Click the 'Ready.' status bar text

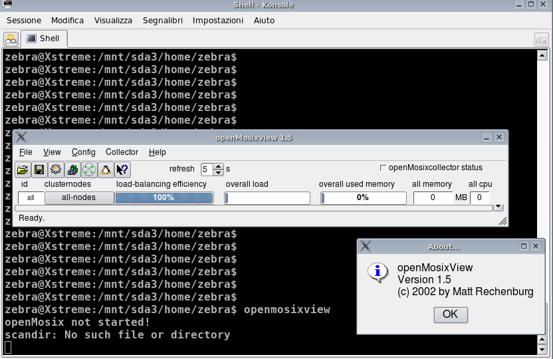[x=32, y=218]
